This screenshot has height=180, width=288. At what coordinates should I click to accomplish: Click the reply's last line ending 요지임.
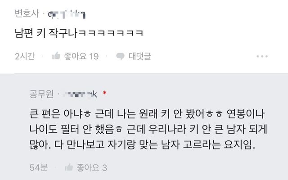(x=142, y=145)
